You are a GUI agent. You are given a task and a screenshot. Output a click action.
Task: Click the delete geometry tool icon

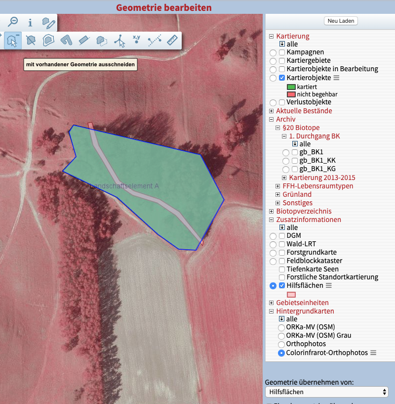[31, 40]
